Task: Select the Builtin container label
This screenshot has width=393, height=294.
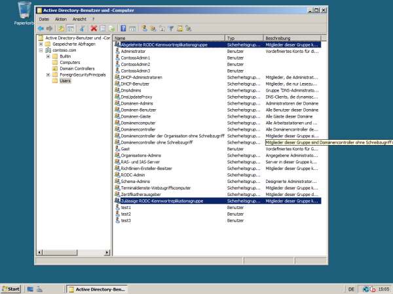Action: pos(65,56)
